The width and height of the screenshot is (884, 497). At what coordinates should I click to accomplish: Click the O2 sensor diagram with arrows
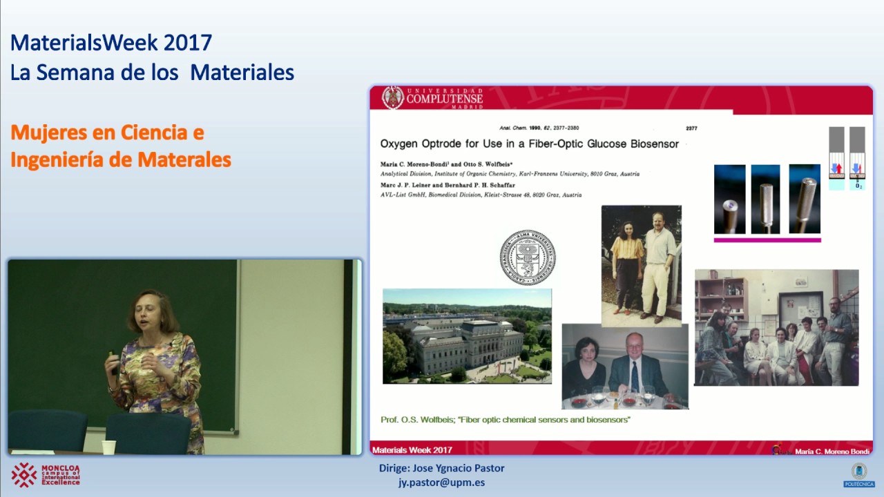[847, 158]
